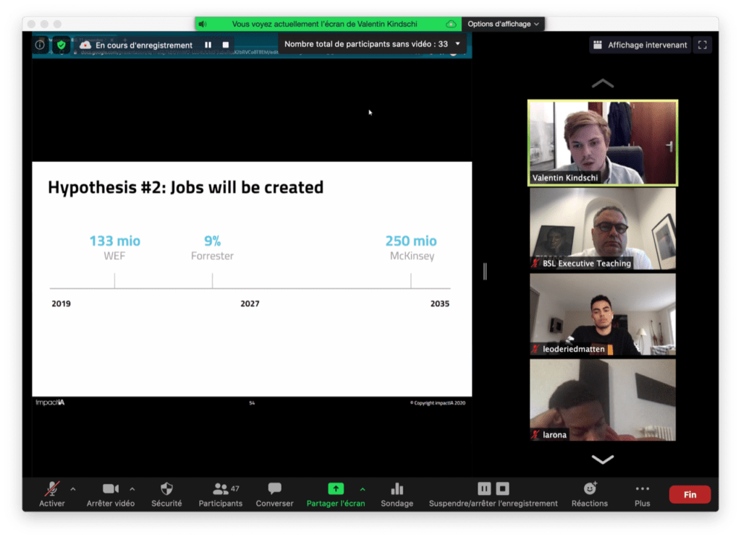
Task: Click the red Fin button
Action: coord(690,495)
